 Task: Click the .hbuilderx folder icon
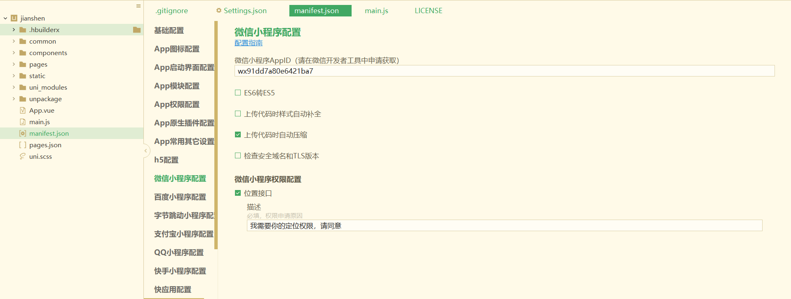tap(23, 30)
